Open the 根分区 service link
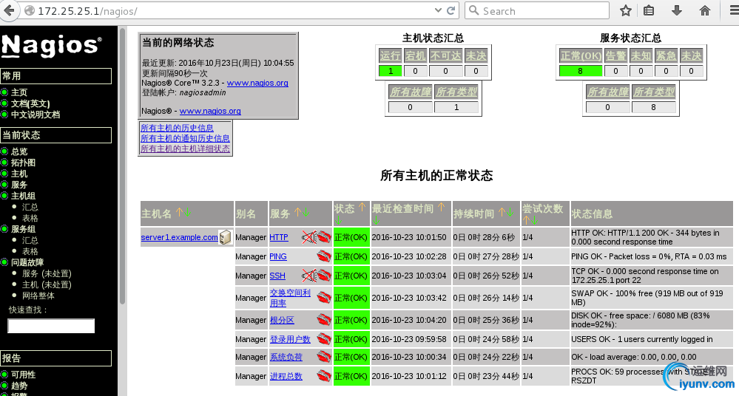Screen dimensions: 739x396 pyautogui.click(x=282, y=320)
